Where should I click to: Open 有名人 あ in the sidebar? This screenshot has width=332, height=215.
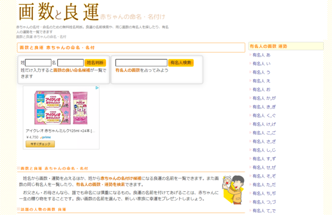(261, 55)
